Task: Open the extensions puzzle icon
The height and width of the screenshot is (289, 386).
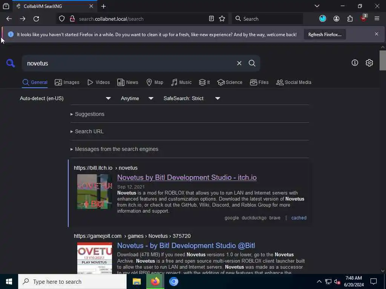Action: [350, 19]
